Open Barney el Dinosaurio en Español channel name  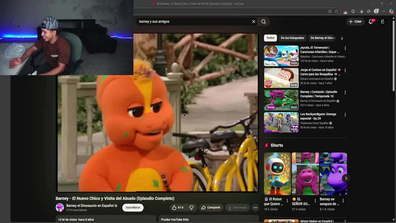click(x=90, y=206)
